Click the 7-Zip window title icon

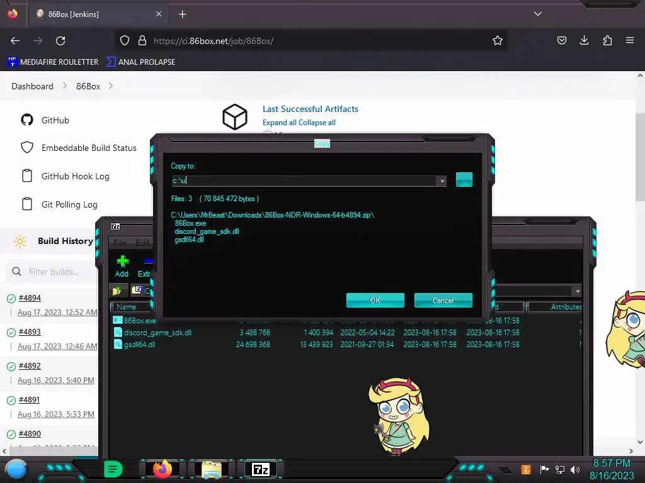pos(116,226)
